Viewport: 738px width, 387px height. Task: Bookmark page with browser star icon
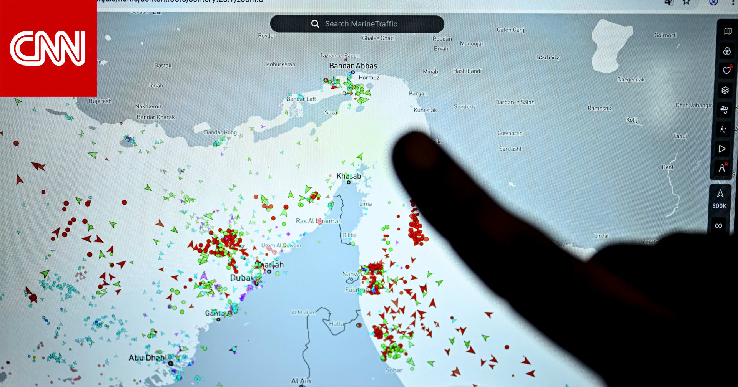tap(686, 2)
